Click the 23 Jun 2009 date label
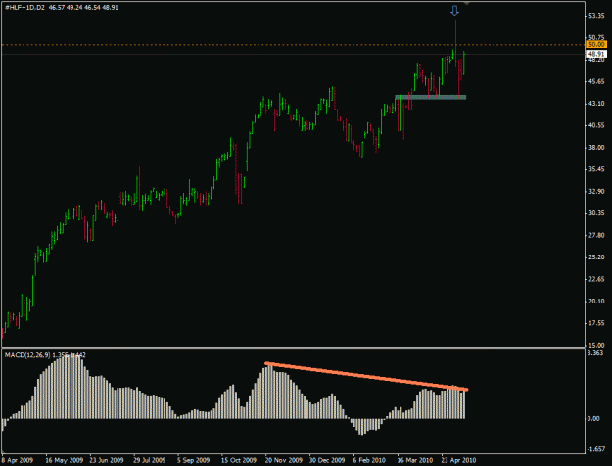This screenshot has width=612, height=466. [x=107, y=460]
